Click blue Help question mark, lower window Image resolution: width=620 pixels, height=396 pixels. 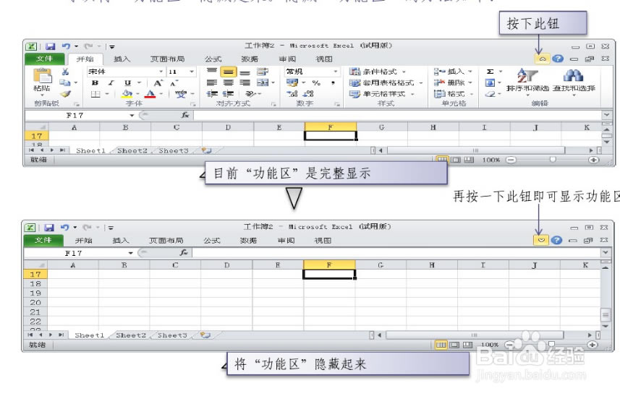tap(556, 240)
